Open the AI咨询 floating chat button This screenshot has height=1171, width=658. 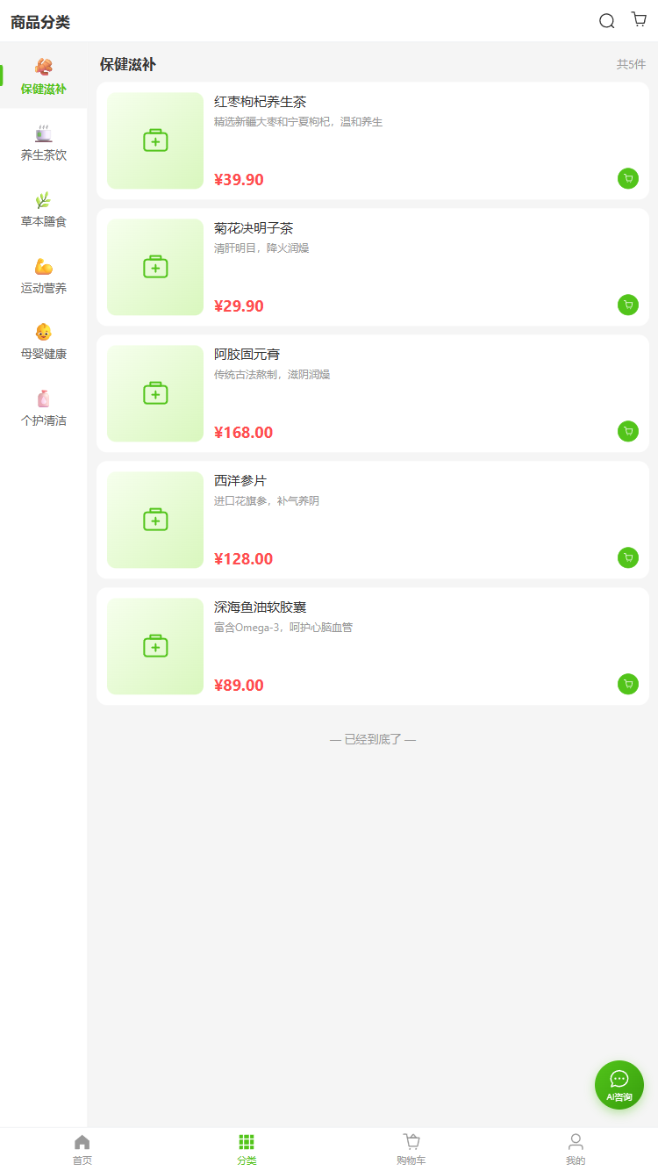click(619, 1085)
